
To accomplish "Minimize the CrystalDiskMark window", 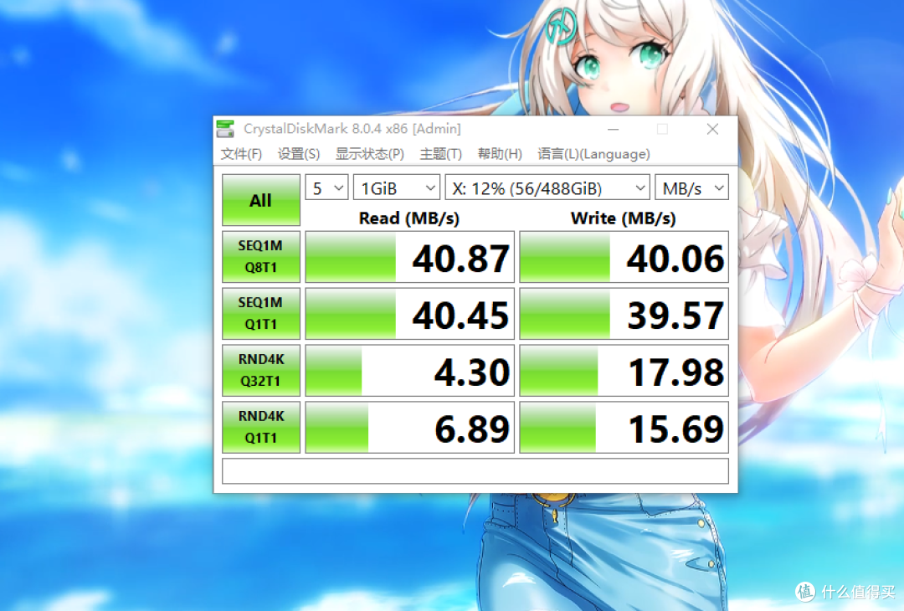I will (x=614, y=129).
